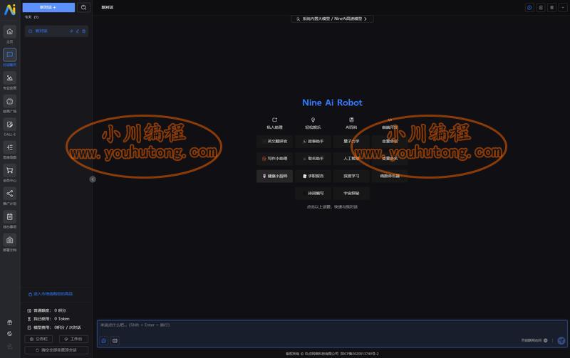Click the 宇宙探秘 prompt chip
The height and width of the screenshot is (358, 570).
coord(351,194)
